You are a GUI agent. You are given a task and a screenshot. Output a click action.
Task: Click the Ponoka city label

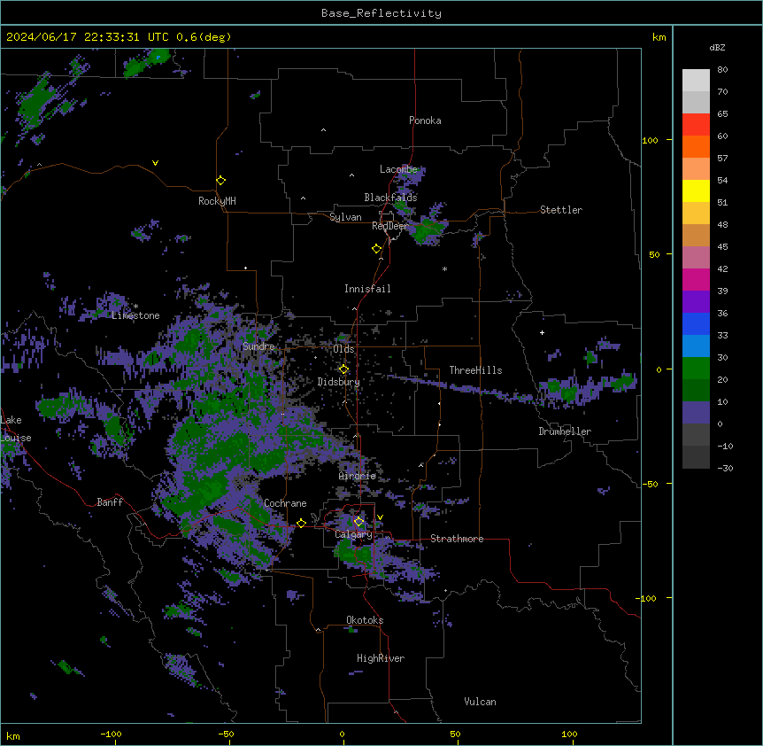coord(425,120)
